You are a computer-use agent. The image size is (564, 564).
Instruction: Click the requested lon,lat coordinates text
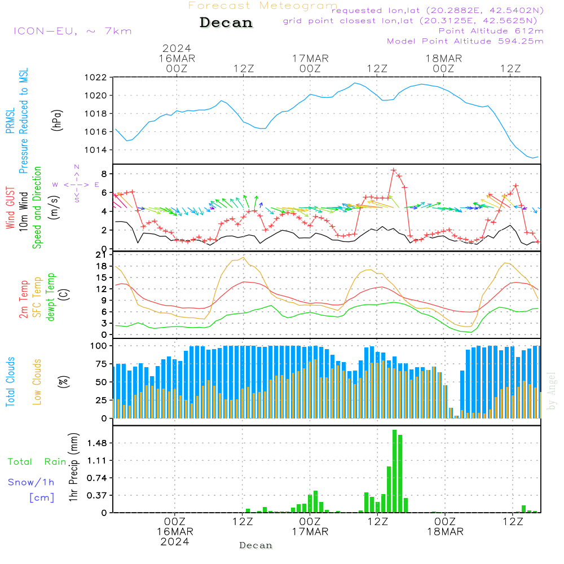438,10
